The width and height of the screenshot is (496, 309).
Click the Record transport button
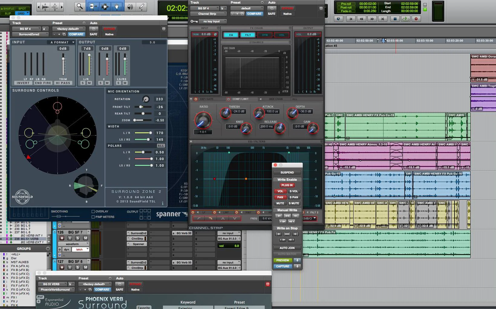[416, 19]
